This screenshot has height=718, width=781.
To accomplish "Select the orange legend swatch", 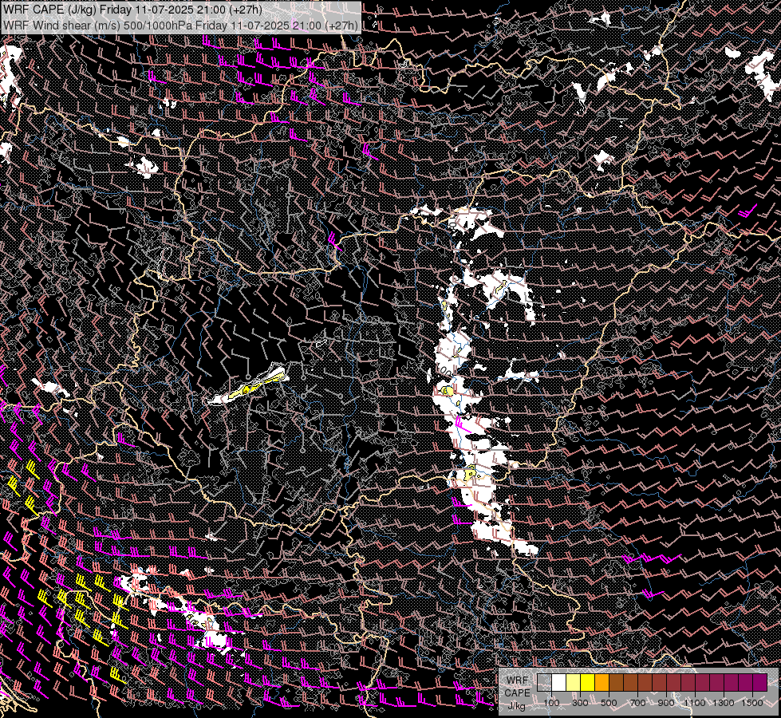I will [602, 683].
